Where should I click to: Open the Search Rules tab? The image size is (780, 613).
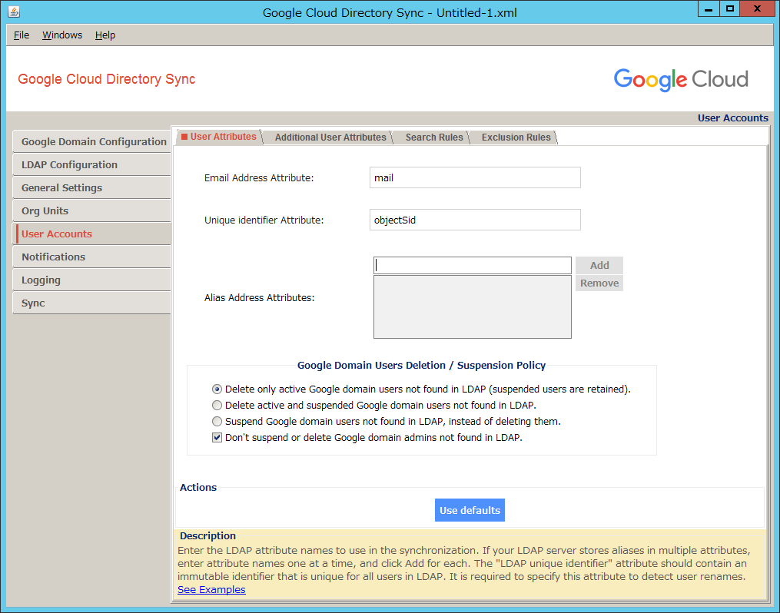click(x=433, y=138)
